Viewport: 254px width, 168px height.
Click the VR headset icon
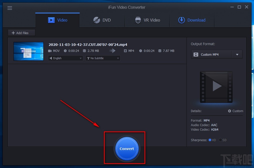138,20
